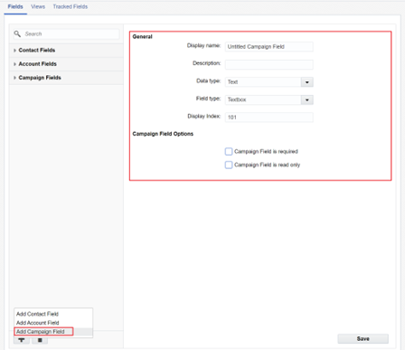Toggle Campaign Field is read only checkbox
Image resolution: width=405 pixels, height=350 pixels.
(229, 165)
